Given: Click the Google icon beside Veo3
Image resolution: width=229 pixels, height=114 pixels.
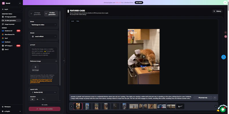Looking at the screenshot, I should pyautogui.click(x=3, y=38).
